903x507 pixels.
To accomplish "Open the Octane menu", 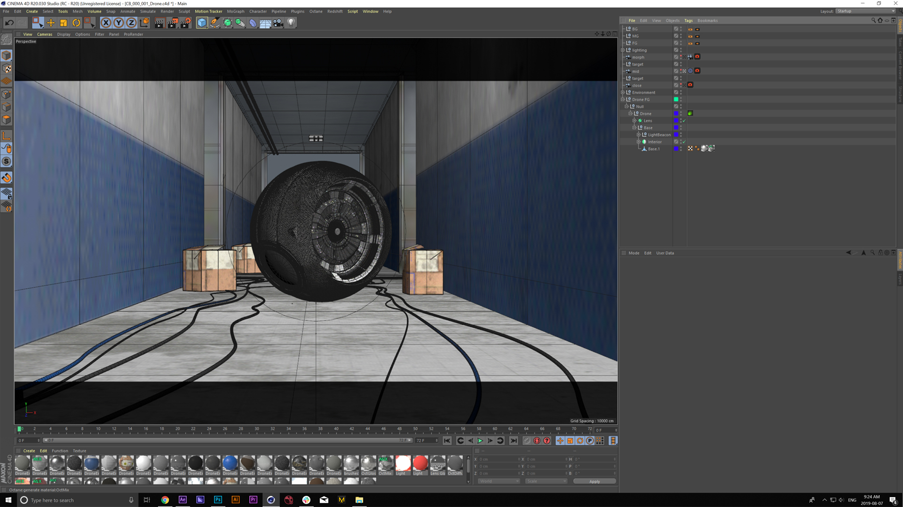I will tap(316, 11).
